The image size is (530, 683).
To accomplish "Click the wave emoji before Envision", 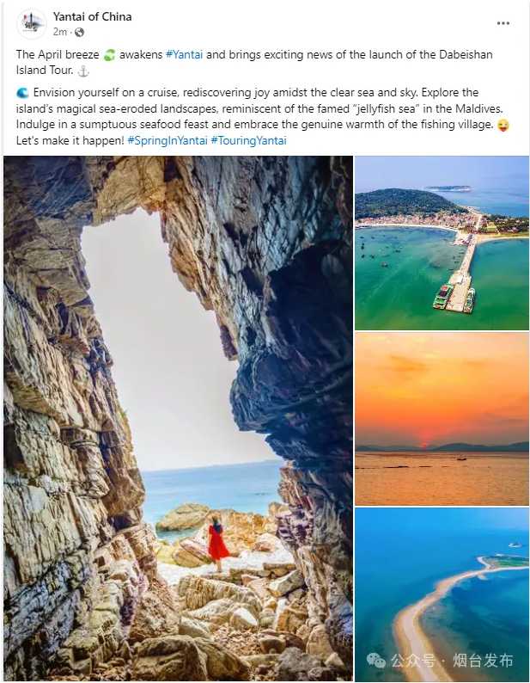I will coord(22,93).
